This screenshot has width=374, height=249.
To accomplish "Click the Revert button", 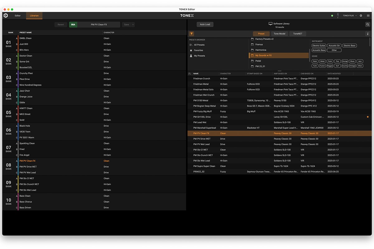I will tap(61, 25).
